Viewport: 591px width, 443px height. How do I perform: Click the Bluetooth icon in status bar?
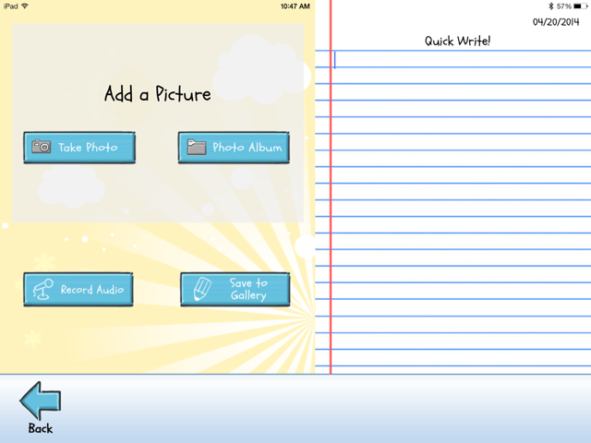click(550, 6)
